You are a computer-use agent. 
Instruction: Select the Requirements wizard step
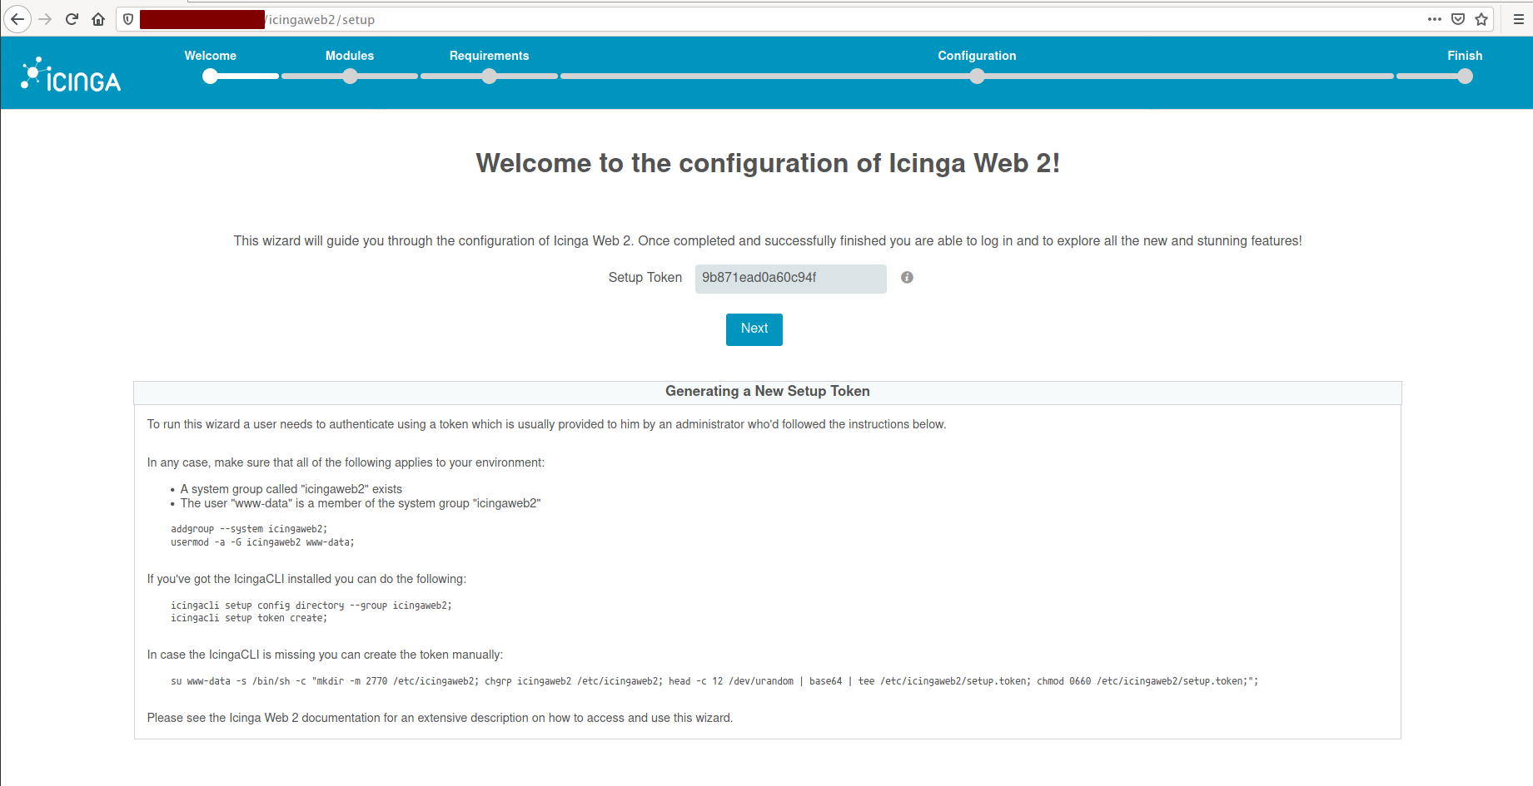(x=490, y=56)
